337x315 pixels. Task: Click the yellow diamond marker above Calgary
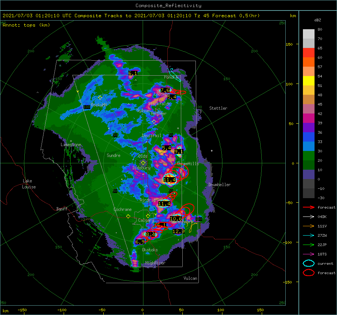coord(148,216)
